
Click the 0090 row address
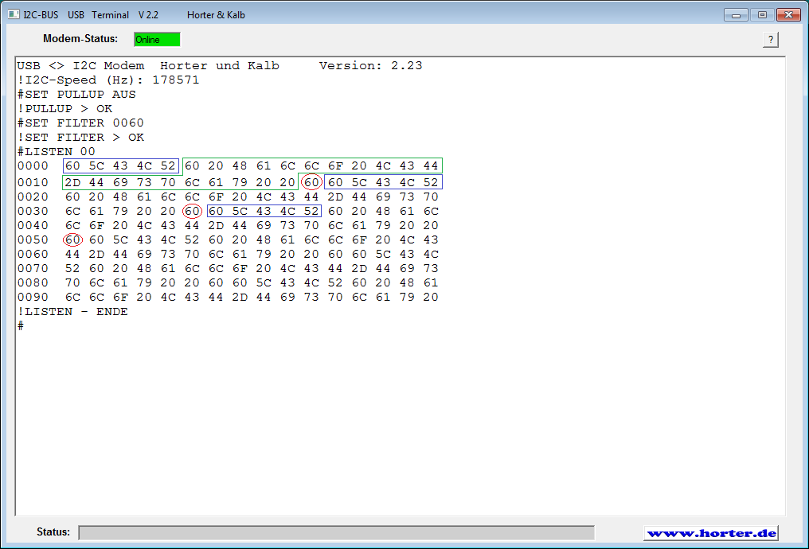tap(33, 298)
